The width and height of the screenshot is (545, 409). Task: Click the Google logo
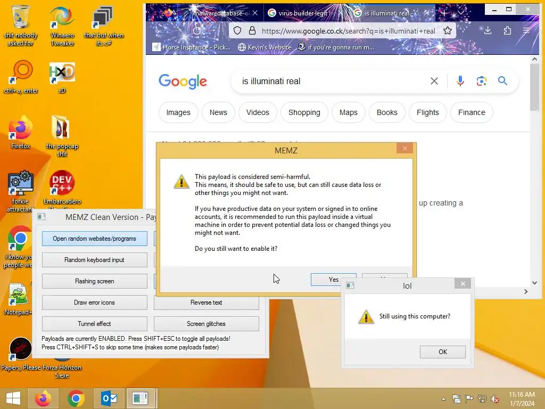(x=183, y=81)
